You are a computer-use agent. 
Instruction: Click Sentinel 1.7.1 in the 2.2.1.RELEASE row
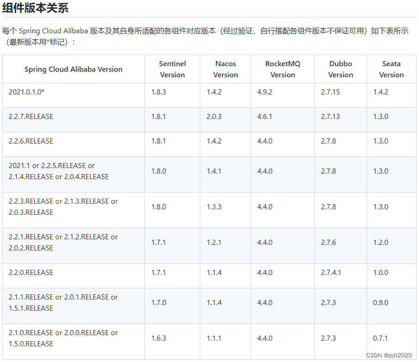[x=159, y=243]
